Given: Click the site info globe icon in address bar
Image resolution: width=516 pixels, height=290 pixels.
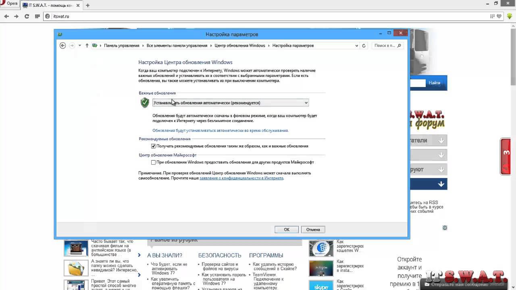Looking at the screenshot, I should (x=47, y=17).
